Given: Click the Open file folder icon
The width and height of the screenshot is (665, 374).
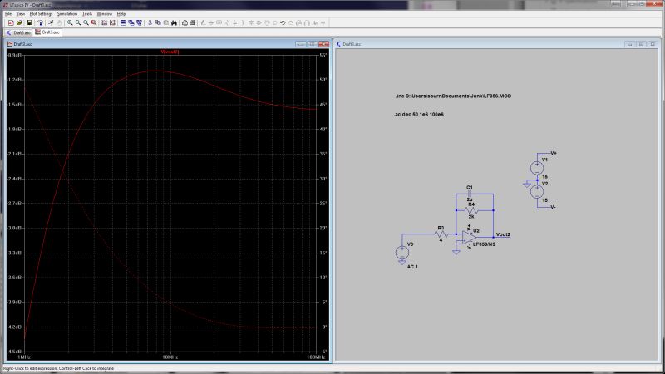Looking at the screenshot, I should click(x=19, y=22).
